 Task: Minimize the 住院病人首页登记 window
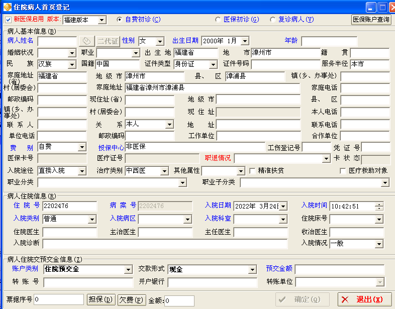point(371,8)
